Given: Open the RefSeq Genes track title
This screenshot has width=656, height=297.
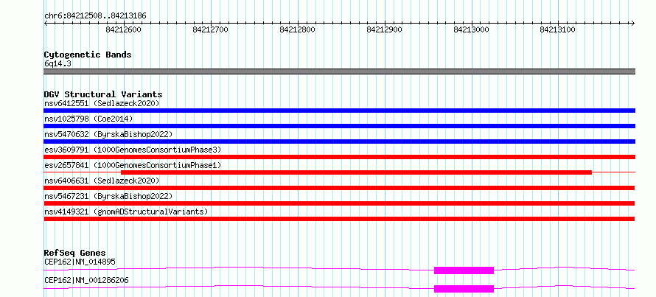Looking at the screenshot, I should [75, 253].
